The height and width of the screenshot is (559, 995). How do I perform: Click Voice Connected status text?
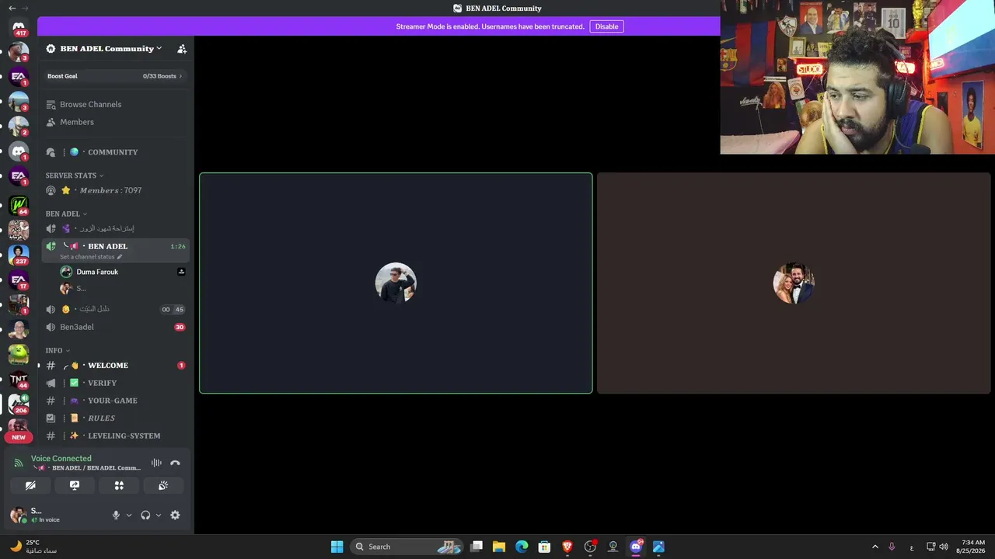61,458
